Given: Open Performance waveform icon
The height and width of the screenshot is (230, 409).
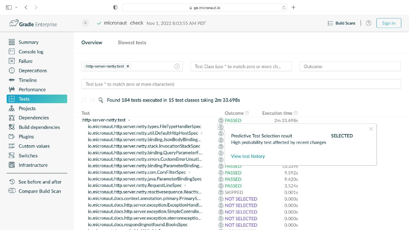Looking at the screenshot, I should (12, 89).
